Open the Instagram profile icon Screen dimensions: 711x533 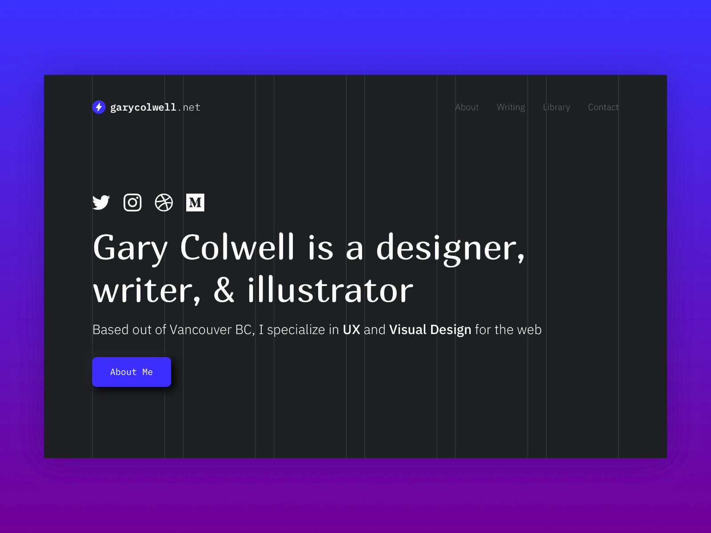[132, 203]
